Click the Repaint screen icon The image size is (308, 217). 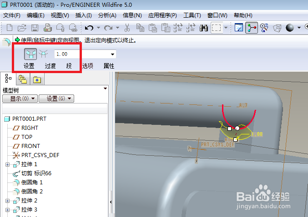239,28
